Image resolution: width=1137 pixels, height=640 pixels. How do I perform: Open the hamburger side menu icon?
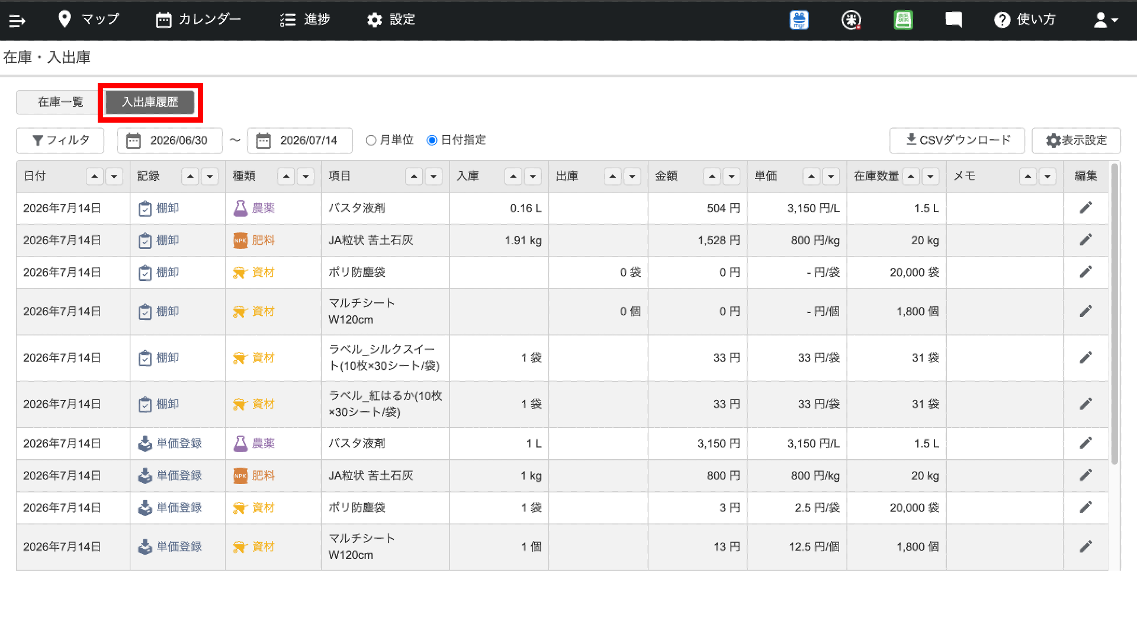[x=17, y=21]
